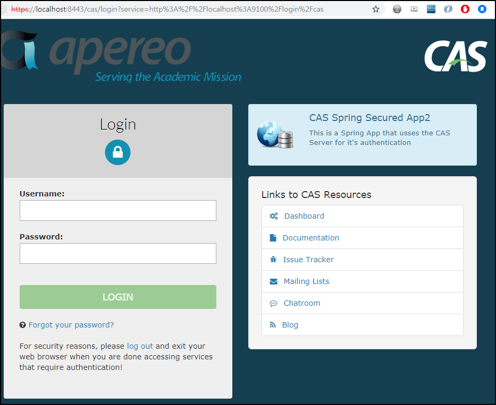This screenshot has height=405, width=496.
Task: Click the round grey-blue extension icon
Action: pyautogui.click(x=448, y=9)
